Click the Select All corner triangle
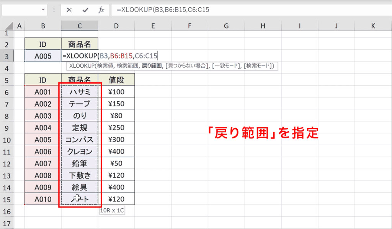 [7, 26]
